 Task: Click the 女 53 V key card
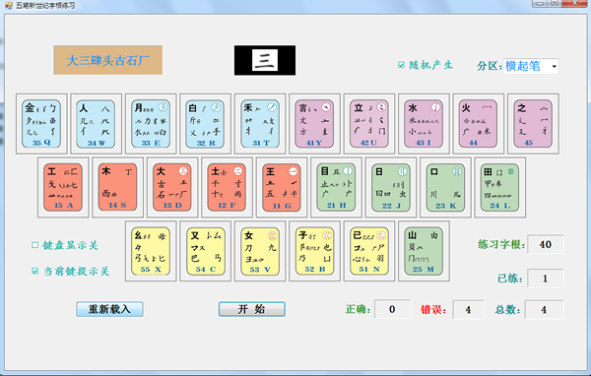click(260, 251)
